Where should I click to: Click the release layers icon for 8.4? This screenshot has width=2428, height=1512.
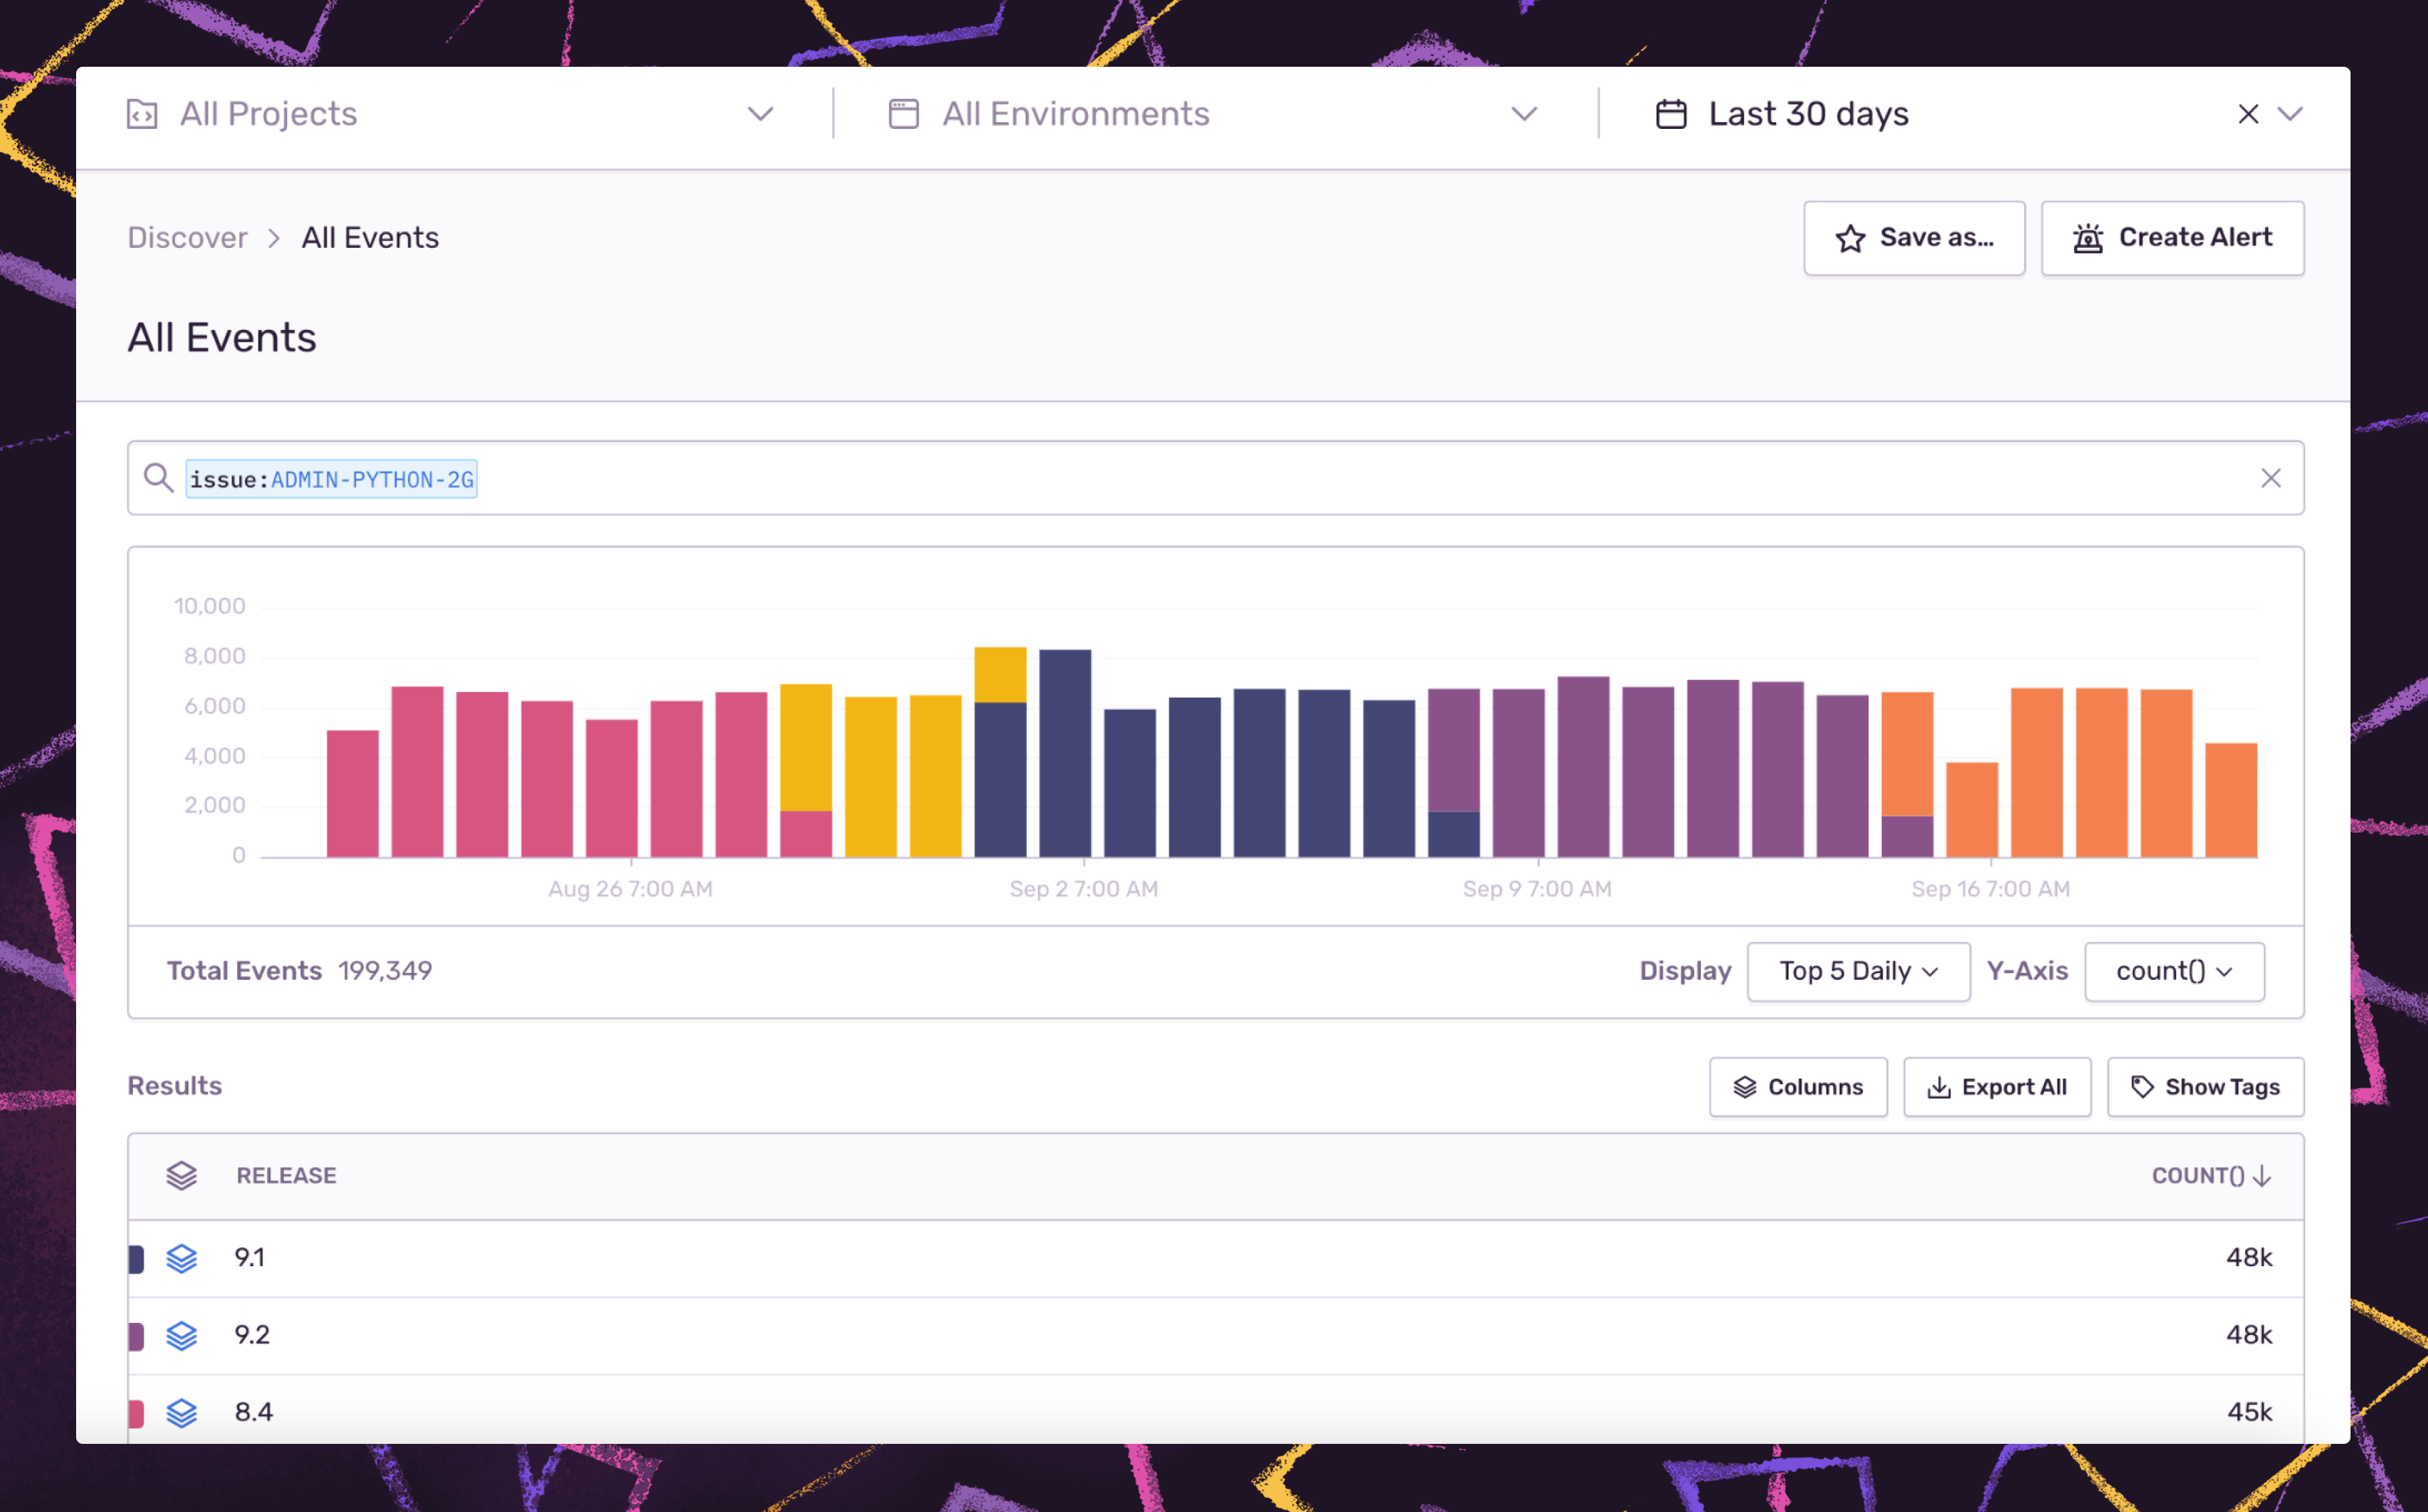point(181,1412)
